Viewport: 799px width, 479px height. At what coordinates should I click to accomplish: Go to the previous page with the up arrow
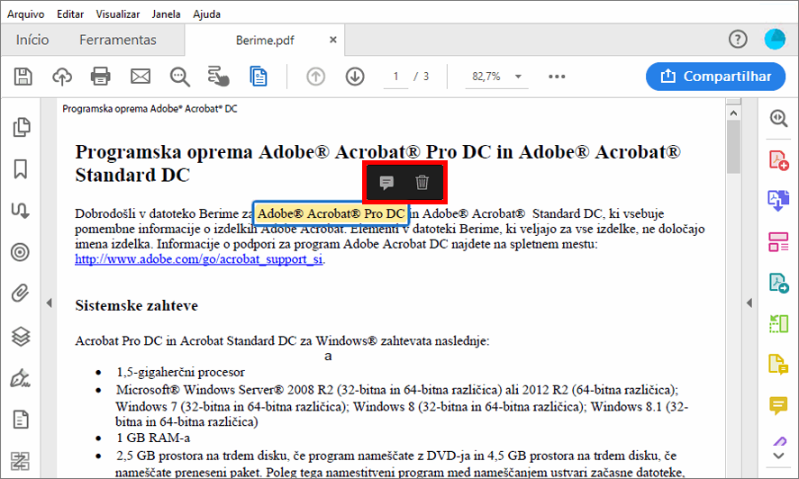click(x=316, y=77)
